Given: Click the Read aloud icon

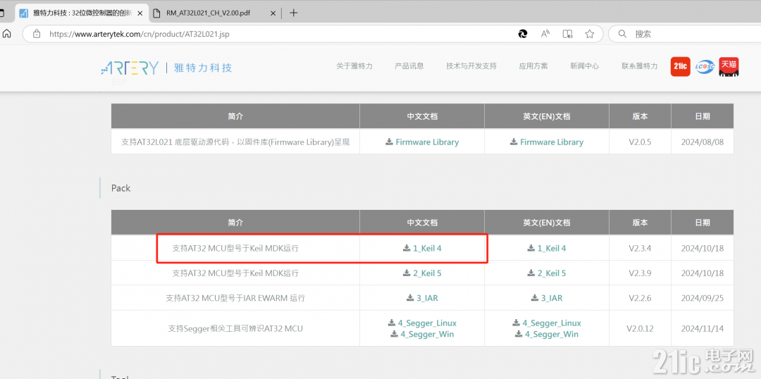Looking at the screenshot, I should pos(545,34).
